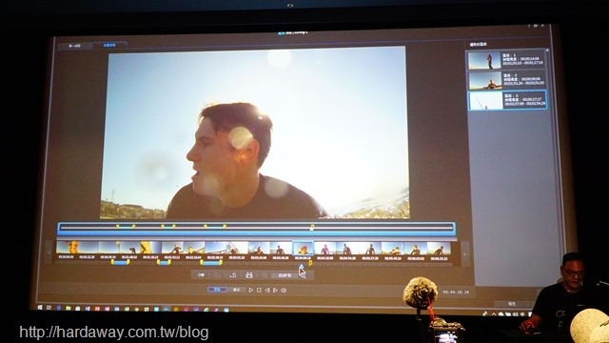Click the second blue trimmed range under filmstrip
The width and height of the screenshot is (609, 343).
(x=164, y=263)
